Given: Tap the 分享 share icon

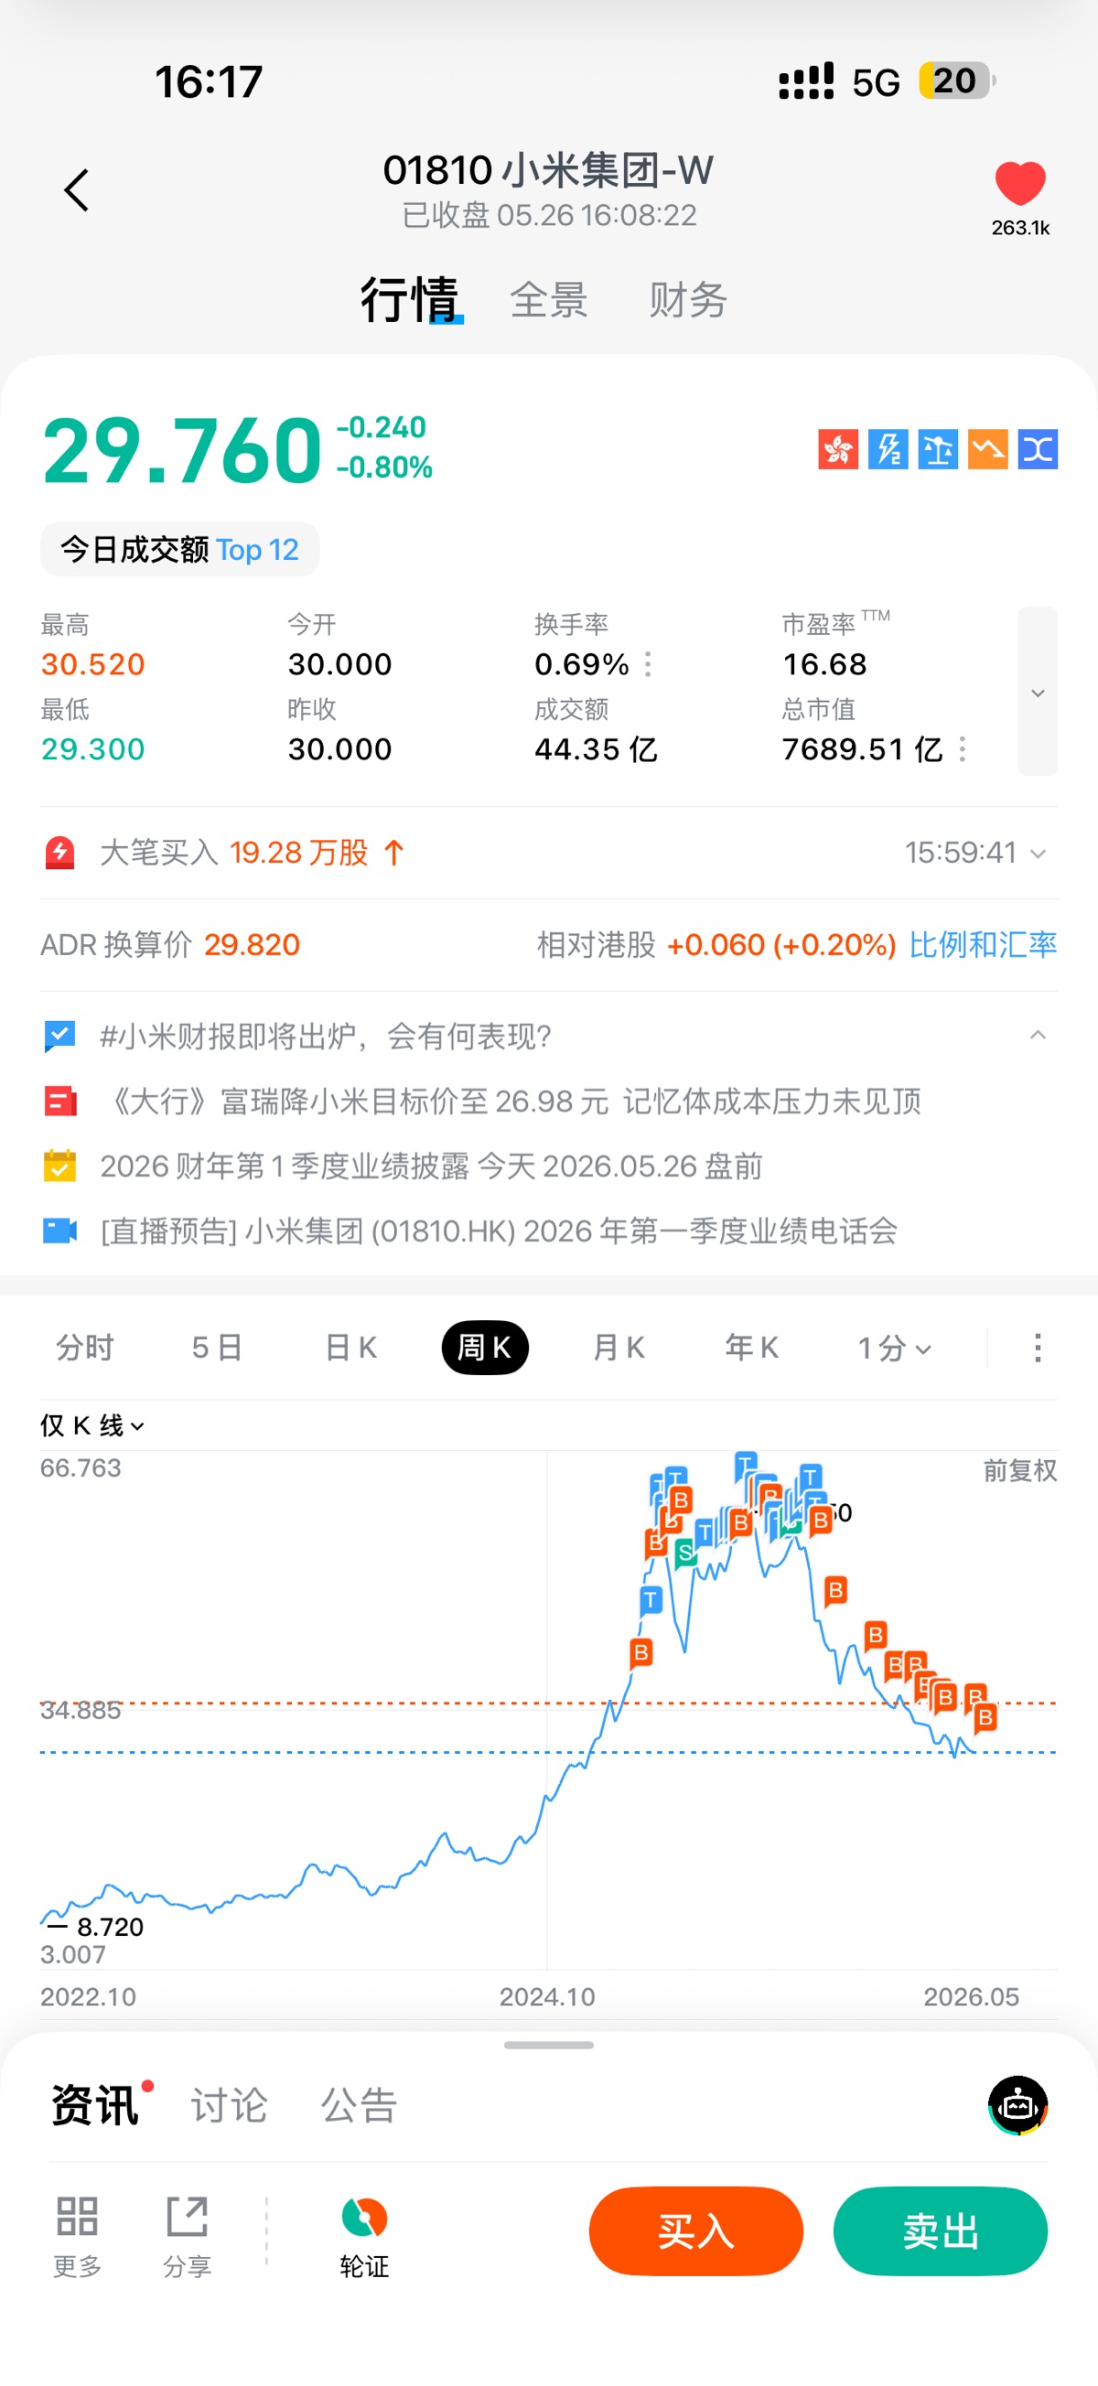Looking at the screenshot, I should click(188, 2217).
